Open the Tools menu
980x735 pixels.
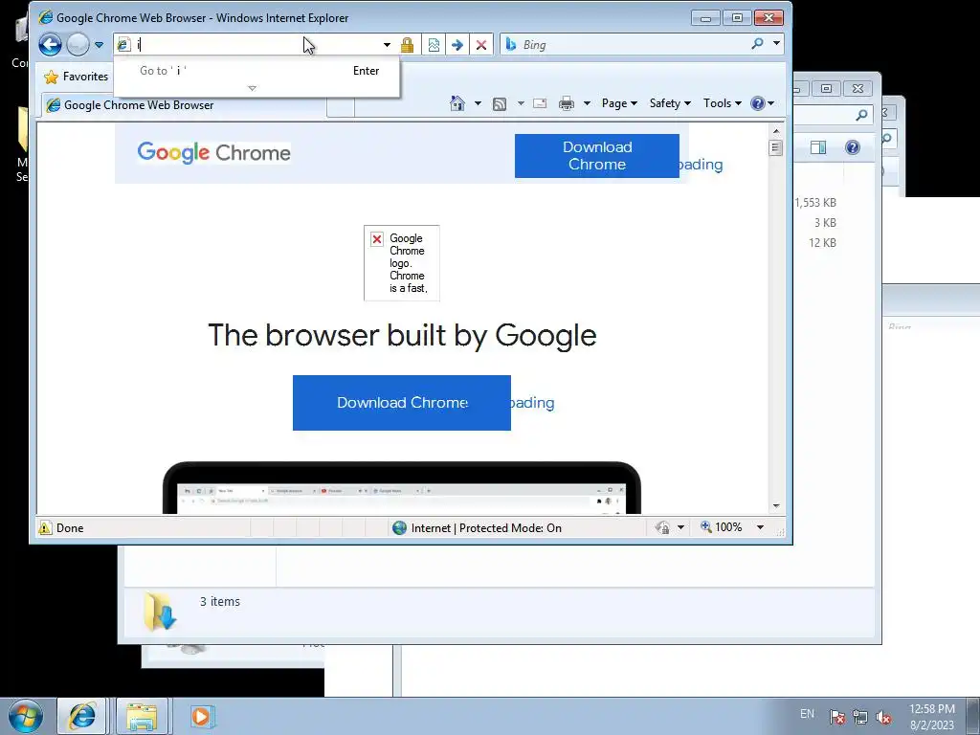coord(723,103)
